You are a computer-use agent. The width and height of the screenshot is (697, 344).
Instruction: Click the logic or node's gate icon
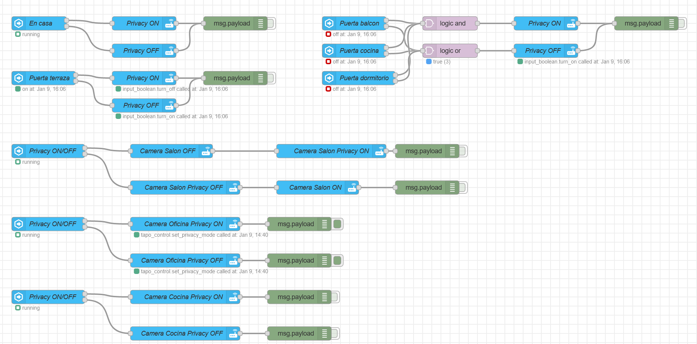pyautogui.click(x=430, y=51)
